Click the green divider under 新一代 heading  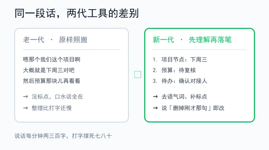(199, 50)
